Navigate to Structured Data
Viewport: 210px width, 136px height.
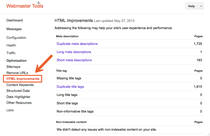click(x=18, y=91)
